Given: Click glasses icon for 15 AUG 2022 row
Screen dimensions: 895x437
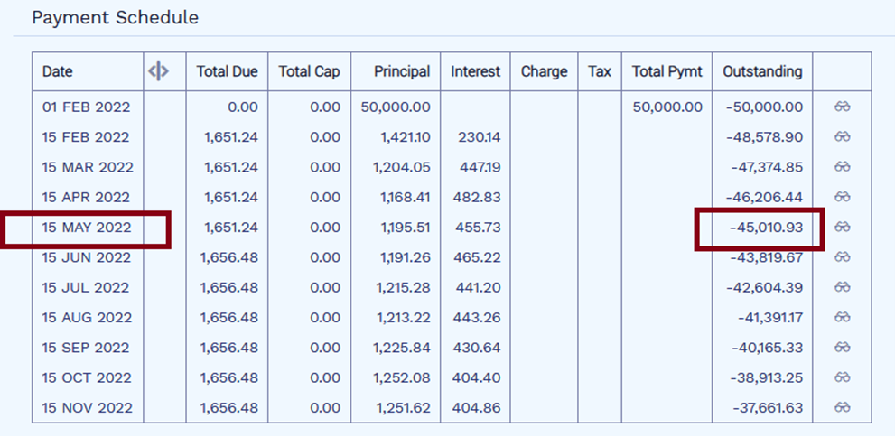Looking at the screenshot, I should 842,317.
